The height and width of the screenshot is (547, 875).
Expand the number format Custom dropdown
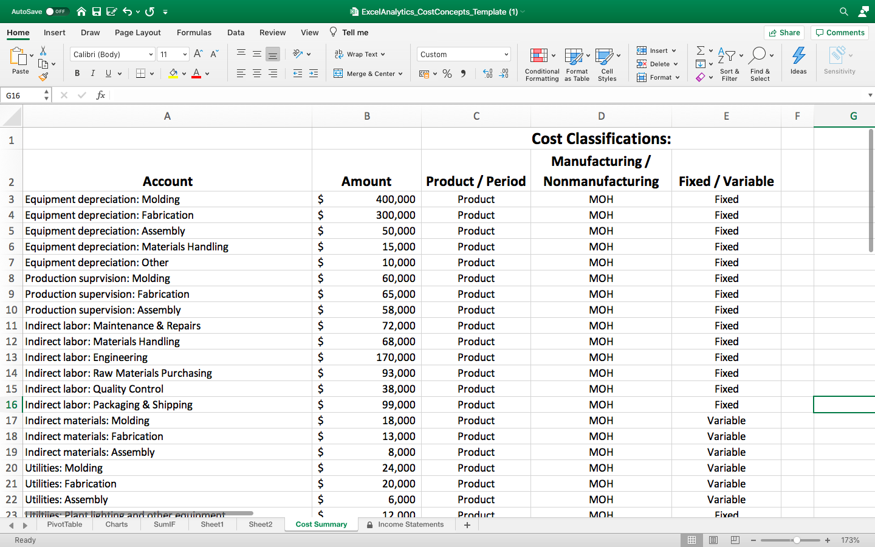[x=506, y=55]
